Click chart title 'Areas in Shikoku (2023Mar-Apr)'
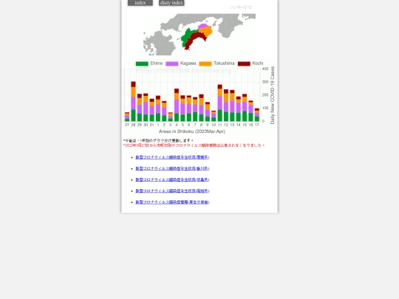This screenshot has width=399, height=299. tap(192, 131)
